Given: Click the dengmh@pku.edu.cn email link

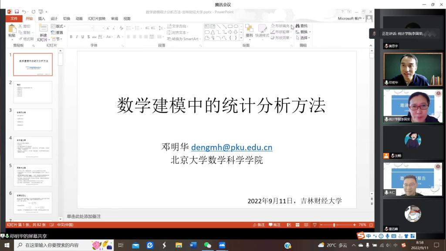Looking at the screenshot, I should [231, 147].
